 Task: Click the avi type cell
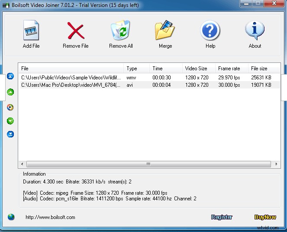click(x=129, y=85)
